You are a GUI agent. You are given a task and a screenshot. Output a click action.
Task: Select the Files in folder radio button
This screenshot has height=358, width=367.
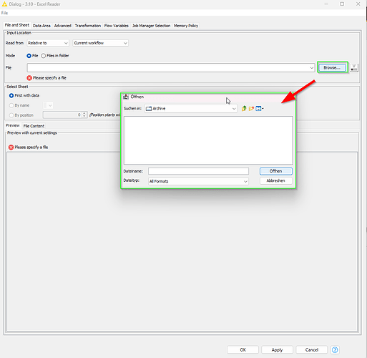pyautogui.click(x=44, y=56)
